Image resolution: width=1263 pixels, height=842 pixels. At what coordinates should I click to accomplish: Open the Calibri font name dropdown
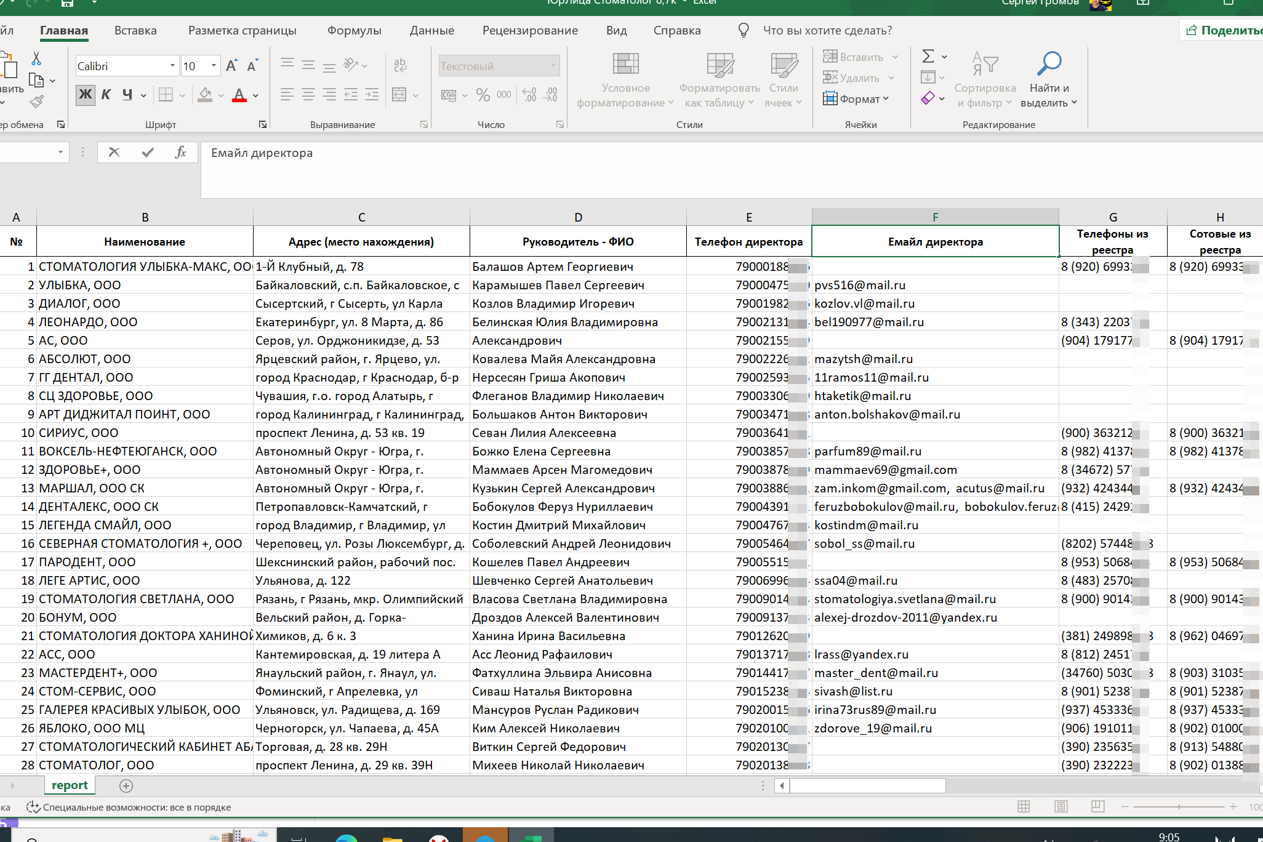coord(172,66)
